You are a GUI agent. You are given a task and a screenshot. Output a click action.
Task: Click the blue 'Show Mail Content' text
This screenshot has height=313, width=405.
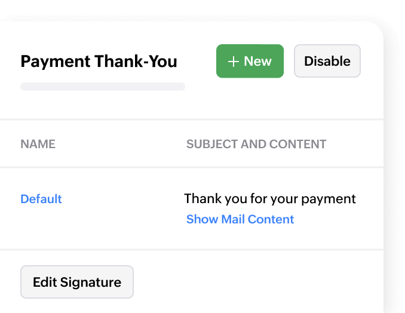tap(240, 219)
